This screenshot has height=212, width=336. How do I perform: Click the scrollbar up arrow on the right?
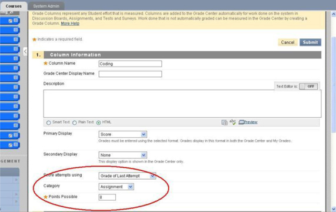point(334,14)
